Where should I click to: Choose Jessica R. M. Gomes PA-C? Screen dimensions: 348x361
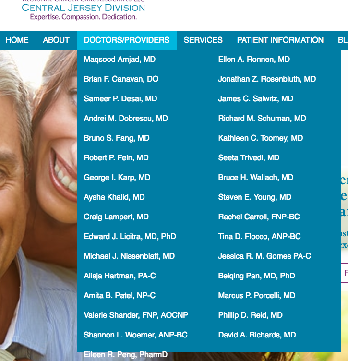[264, 256]
